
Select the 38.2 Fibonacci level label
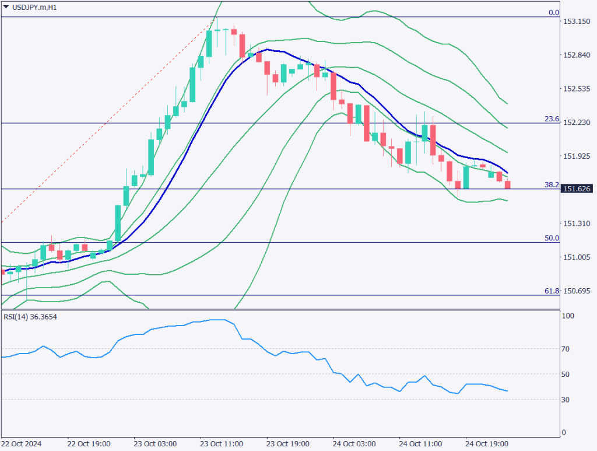click(x=552, y=184)
